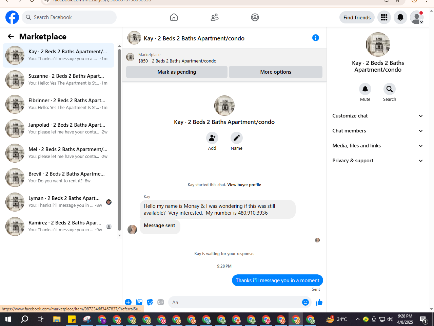
Task: Open Lyman conversation in chat list
Action: point(58,202)
